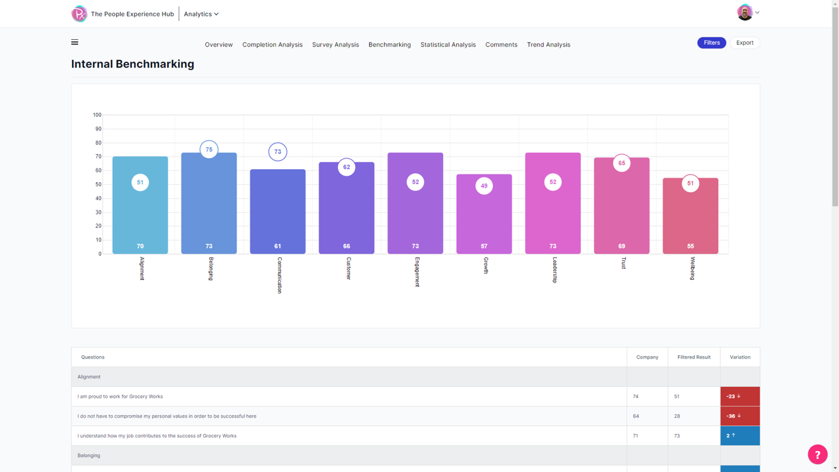Open the hamburger navigation menu
839x472 pixels.
[x=74, y=42]
